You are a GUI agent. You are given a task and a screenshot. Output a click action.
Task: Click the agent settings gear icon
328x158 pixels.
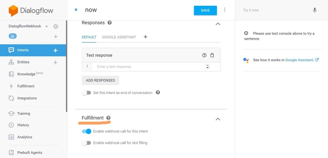click(56, 26)
